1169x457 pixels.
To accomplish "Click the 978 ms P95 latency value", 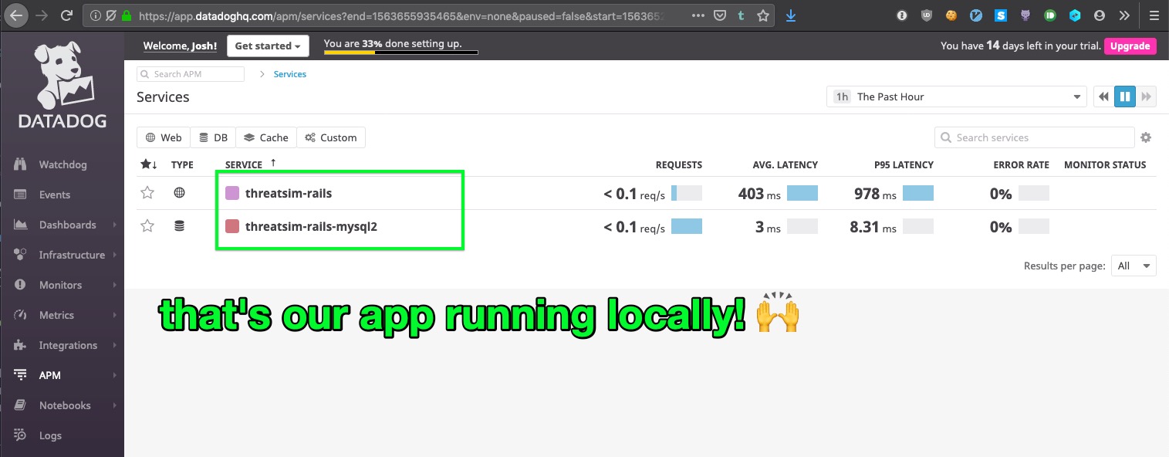I will coord(875,193).
